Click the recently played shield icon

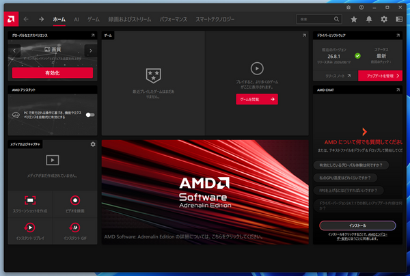[x=154, y=76]
